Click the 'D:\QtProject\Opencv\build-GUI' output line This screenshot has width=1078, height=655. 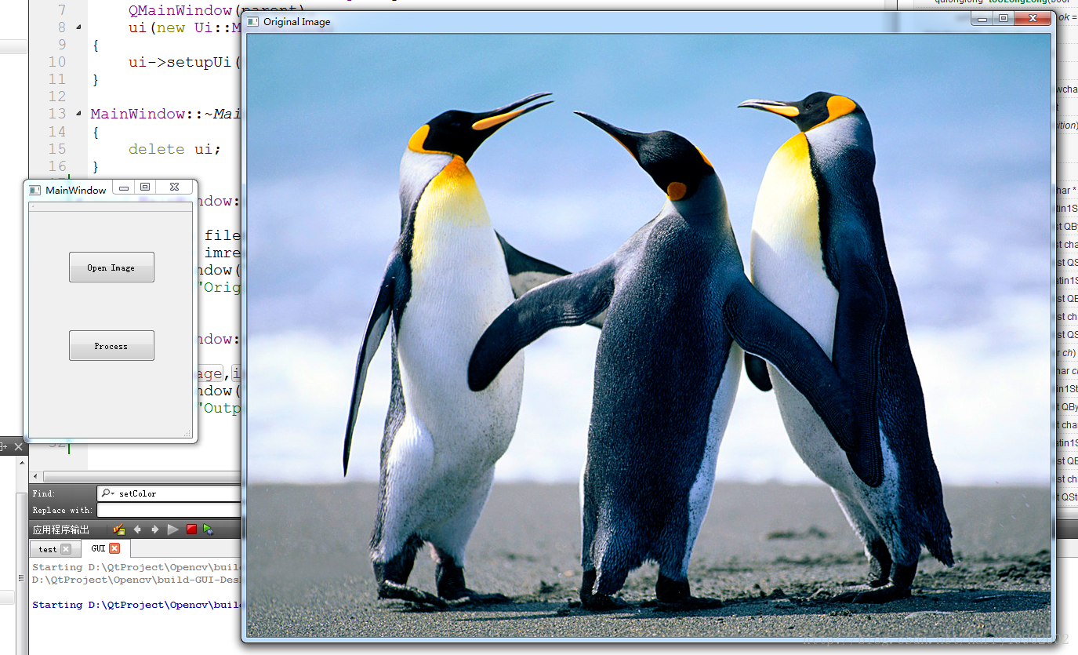(x=136, y=580)
